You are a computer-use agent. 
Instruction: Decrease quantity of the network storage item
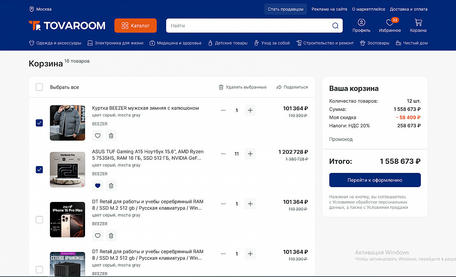(223, 254)
